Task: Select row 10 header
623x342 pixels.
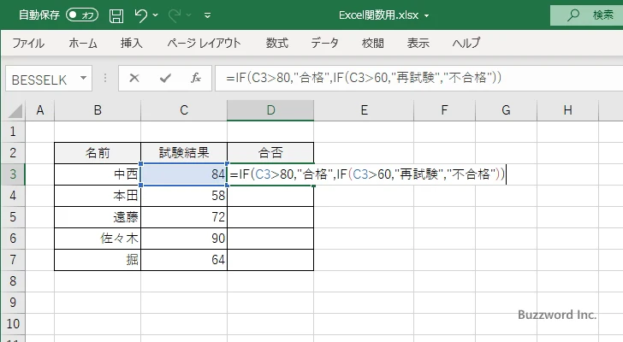Action: [13, 324]
